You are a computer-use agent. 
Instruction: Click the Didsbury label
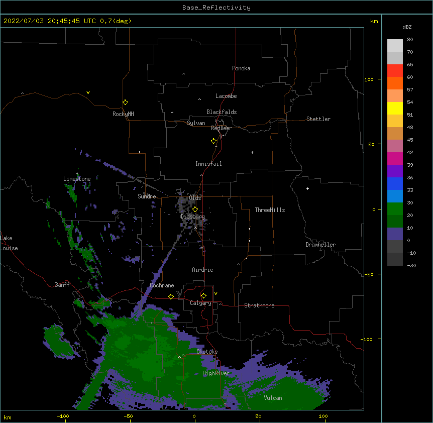192,217
